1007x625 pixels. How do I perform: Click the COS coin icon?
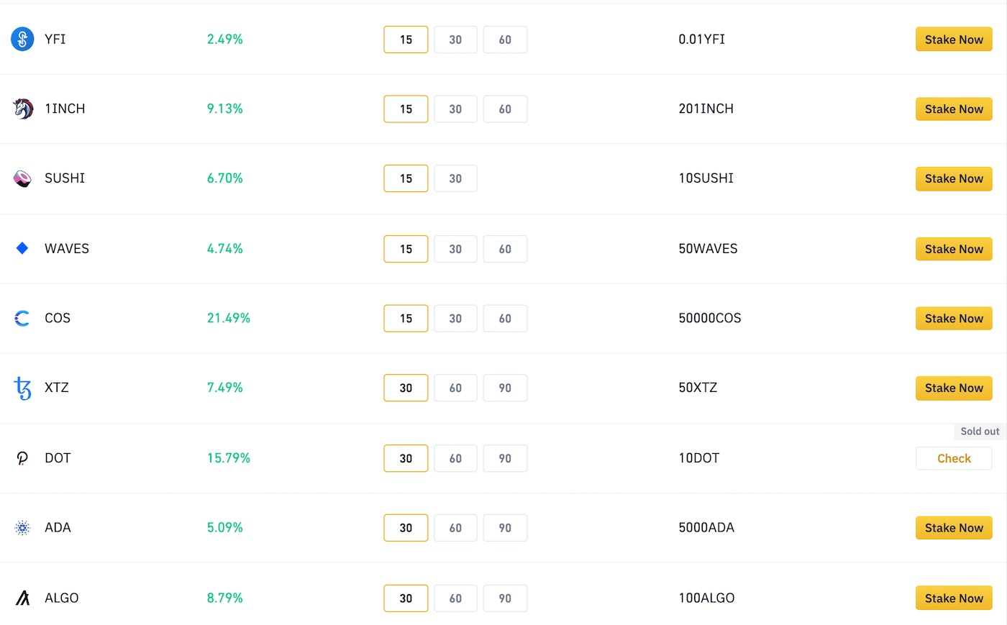(x=22, y=318)
